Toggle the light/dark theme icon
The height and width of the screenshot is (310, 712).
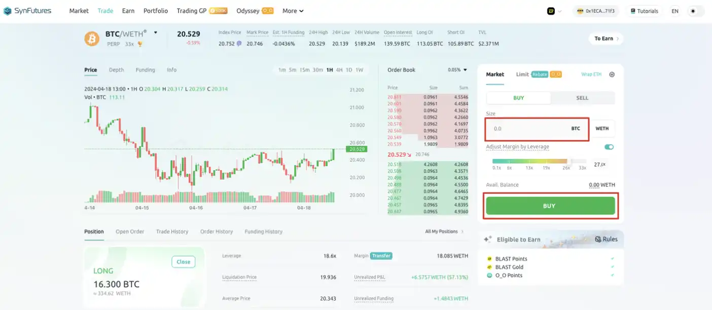click(693, 11)
